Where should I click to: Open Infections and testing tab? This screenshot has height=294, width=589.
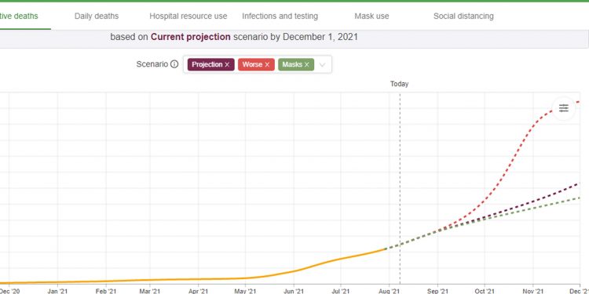280,16
